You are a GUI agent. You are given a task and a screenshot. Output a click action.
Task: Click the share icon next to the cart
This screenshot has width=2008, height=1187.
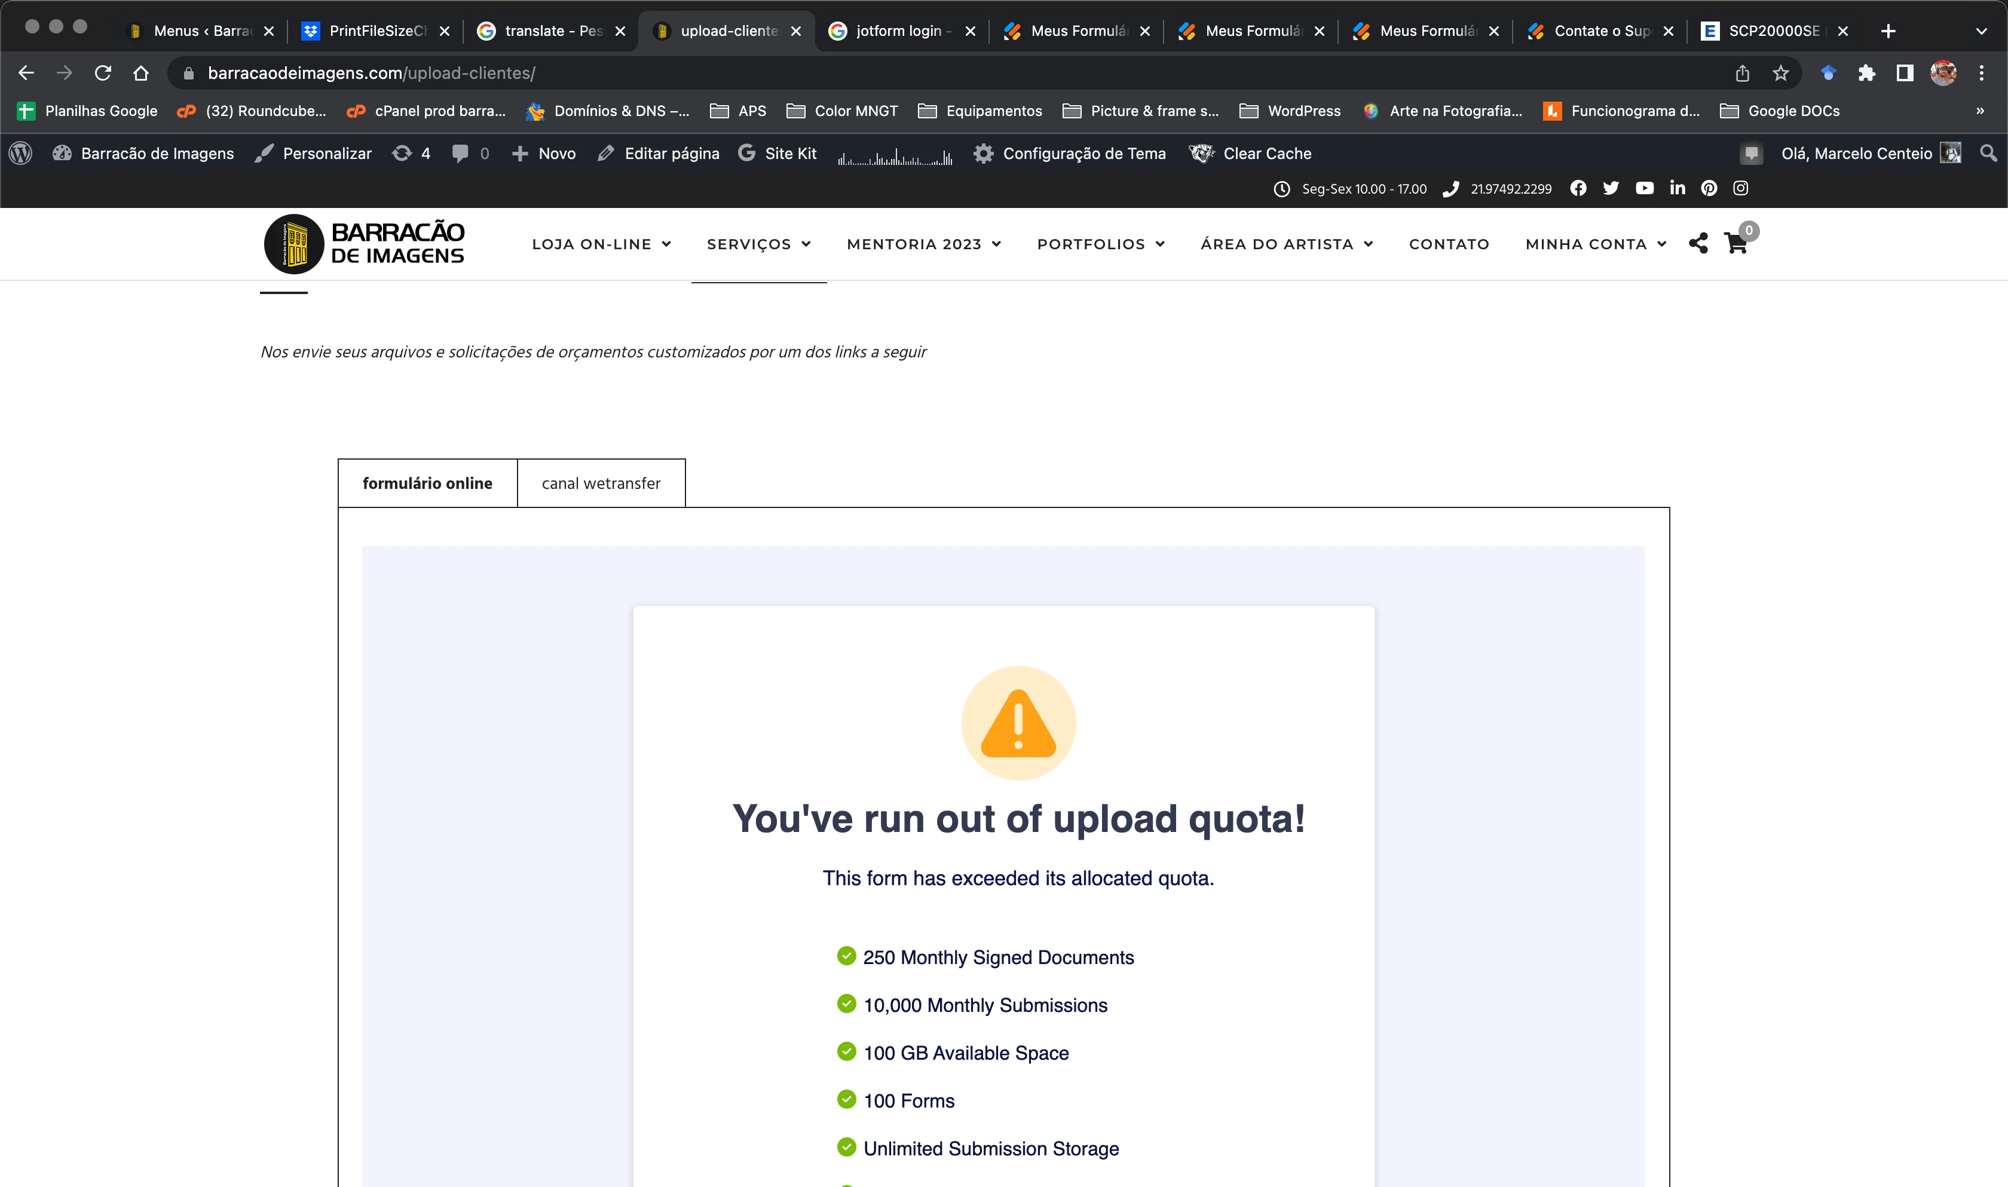click(1698, 244)
